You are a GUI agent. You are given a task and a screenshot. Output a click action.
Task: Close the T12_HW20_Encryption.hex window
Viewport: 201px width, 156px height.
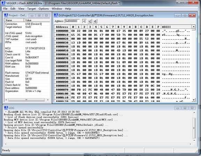click(192, 15)
